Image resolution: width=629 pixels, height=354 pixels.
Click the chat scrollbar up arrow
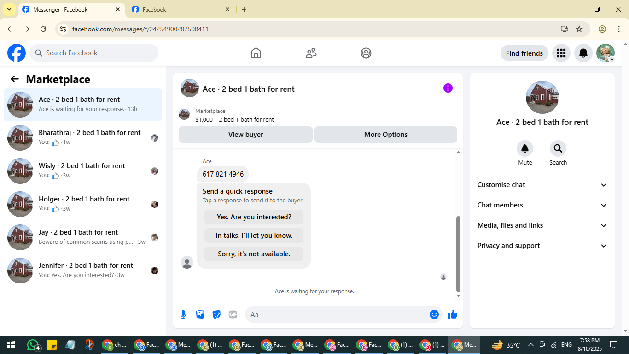pos(458,152)
